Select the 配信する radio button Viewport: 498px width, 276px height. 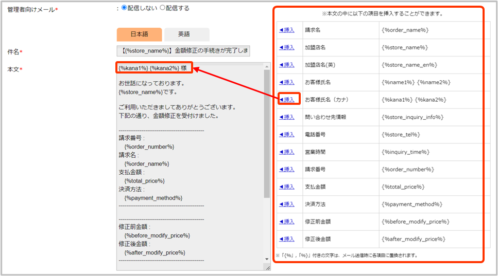tap(163, 8)
